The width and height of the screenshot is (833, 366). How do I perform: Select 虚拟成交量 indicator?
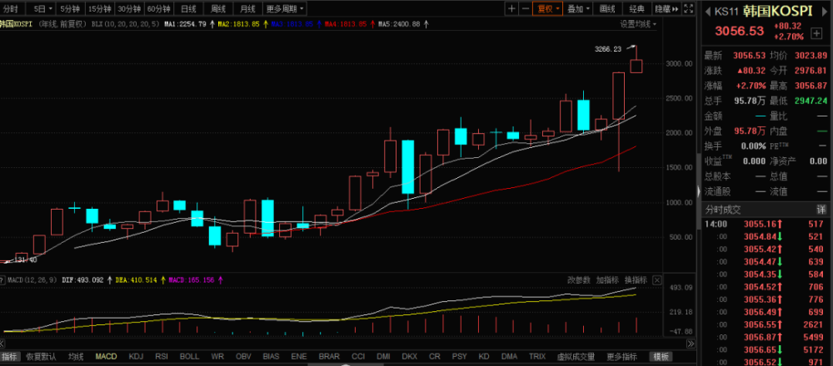(x=576, y=357)
